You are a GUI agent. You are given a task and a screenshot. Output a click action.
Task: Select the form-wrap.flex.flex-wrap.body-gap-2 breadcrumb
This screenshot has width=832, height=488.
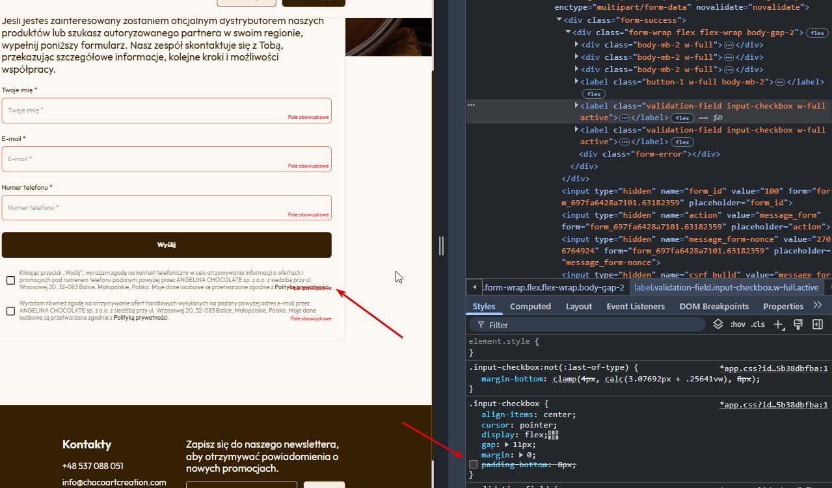point(554,287)
